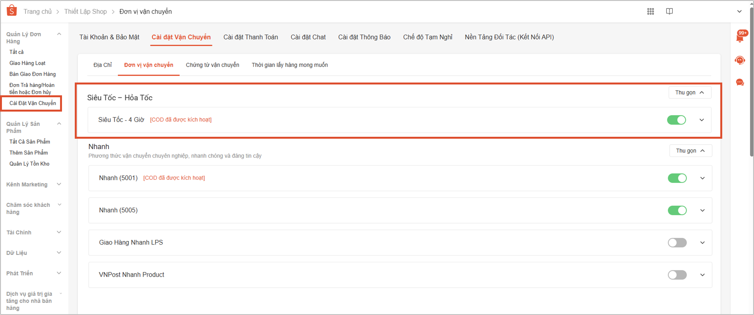754x315 pixels.
Task: Collapse the Quản Lý Sản Phẩm sidebar section
Action: [59, 124]
